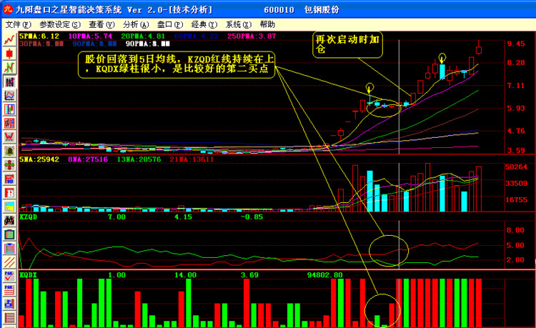Click the KZQD indicator name label
Viewport: 536px width, 328px height.
[29, 217]
